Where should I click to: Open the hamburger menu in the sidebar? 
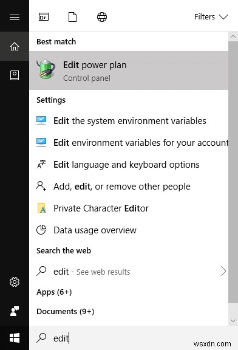point(15,17)
